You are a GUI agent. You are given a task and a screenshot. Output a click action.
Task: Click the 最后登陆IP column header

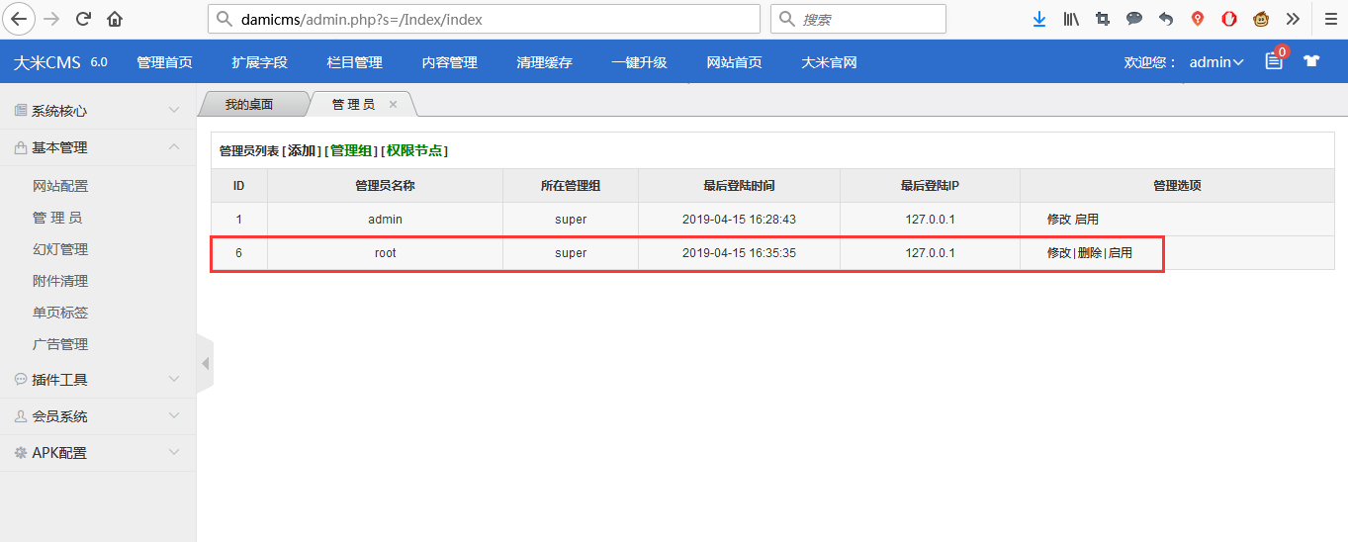click(x=930, y=186)
